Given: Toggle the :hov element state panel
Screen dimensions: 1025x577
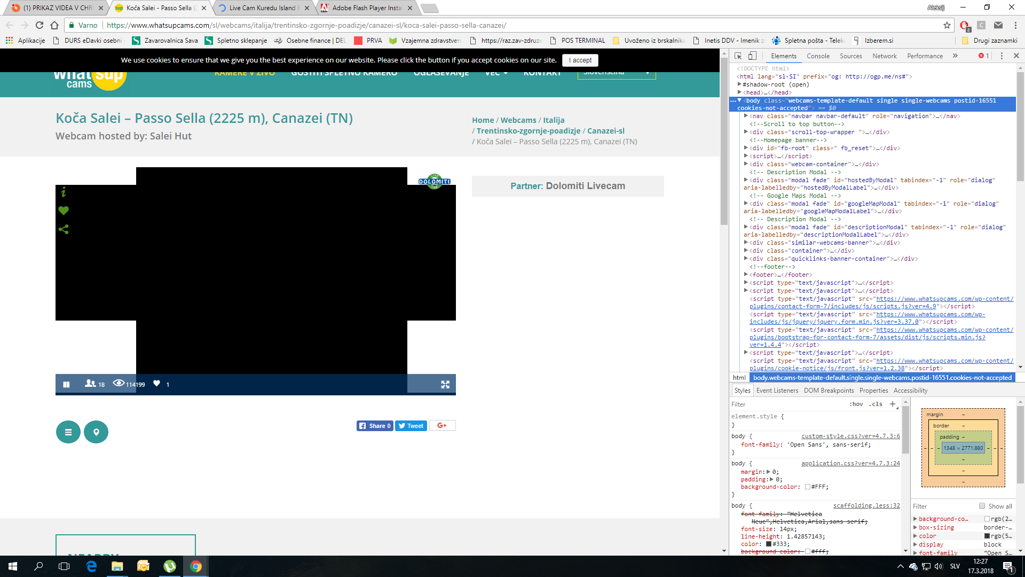Looking at the screenshot, I should [x=856, y=404].
